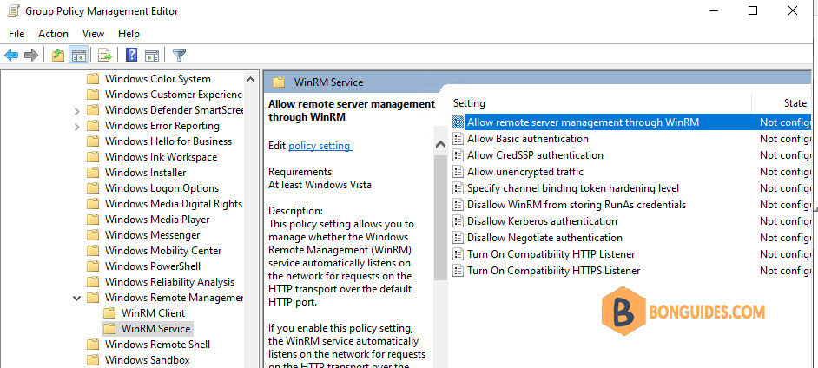Image resolution: width=818 pixels, height=368 pixels.
Task: Select the Windows Ink Workspace tree node
Action: tap(162, 157)
